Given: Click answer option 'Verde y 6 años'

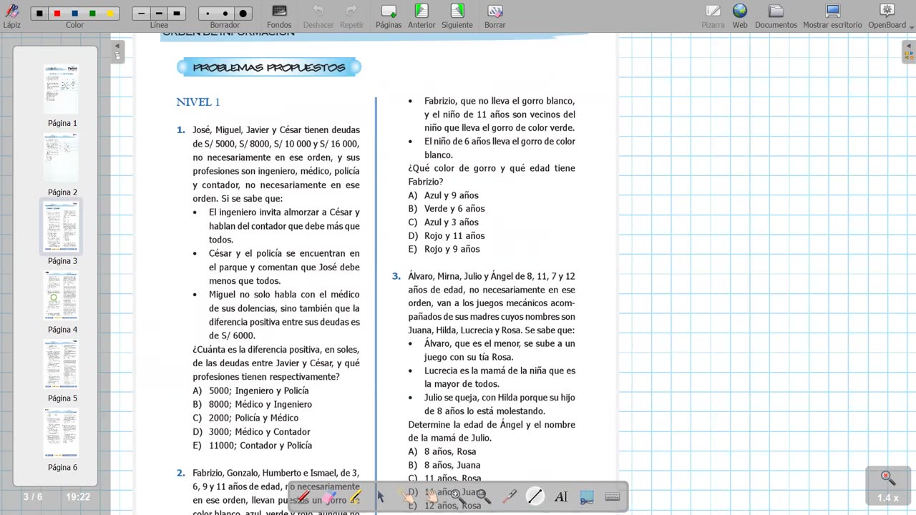Looking at the screenshot, I should (x=454, y=209).
